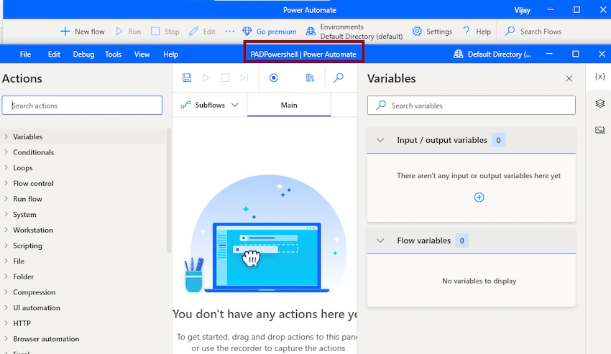Screen dimensions: 611x354
Task: Focus the Search actions field
Action: coord(82,105)
